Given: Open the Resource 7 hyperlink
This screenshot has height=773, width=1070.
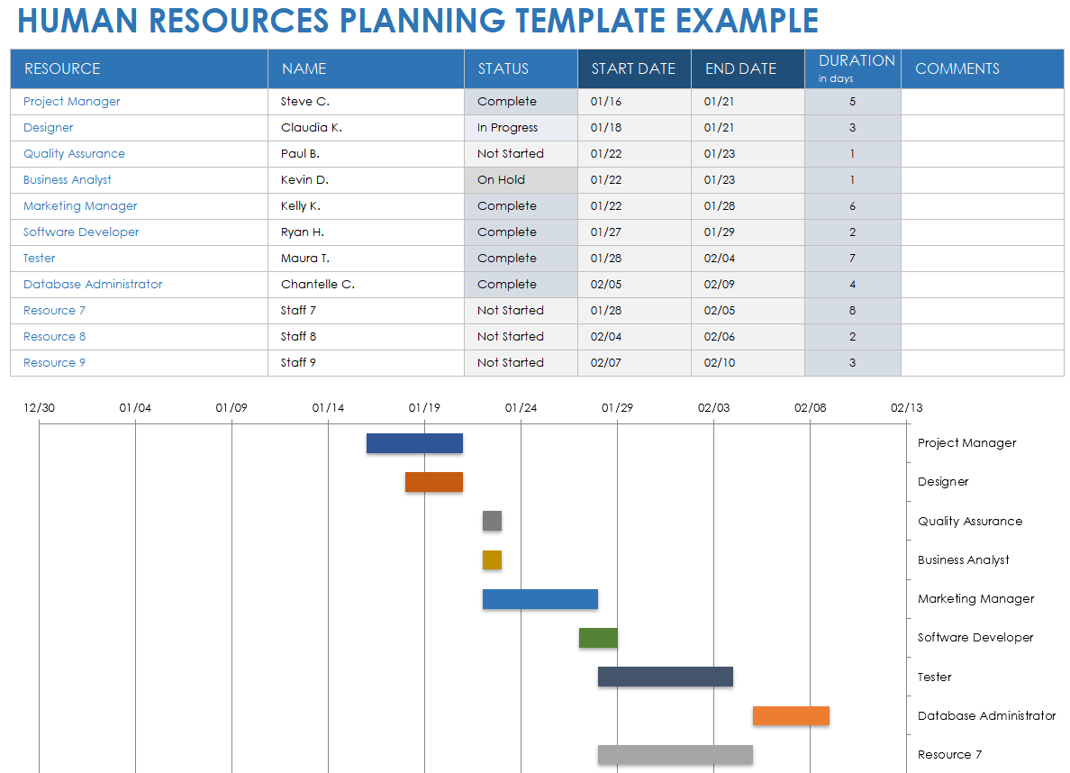Looking at the screenshot, I should [54, 310].
